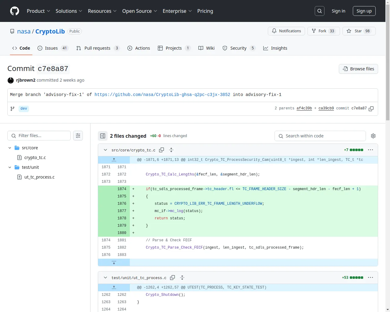
Task: Expand all lines of ut_tc_process.c diff
Action: tap(182, 278)
